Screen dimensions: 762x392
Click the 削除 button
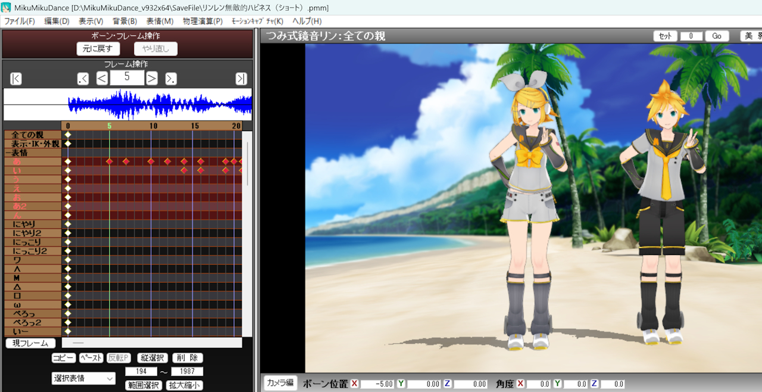click(x=188, y=358)
